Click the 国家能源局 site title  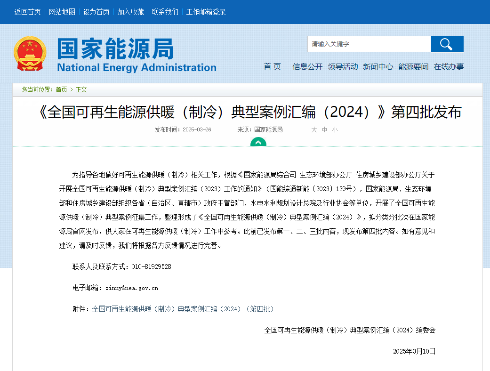pos(115,49)
